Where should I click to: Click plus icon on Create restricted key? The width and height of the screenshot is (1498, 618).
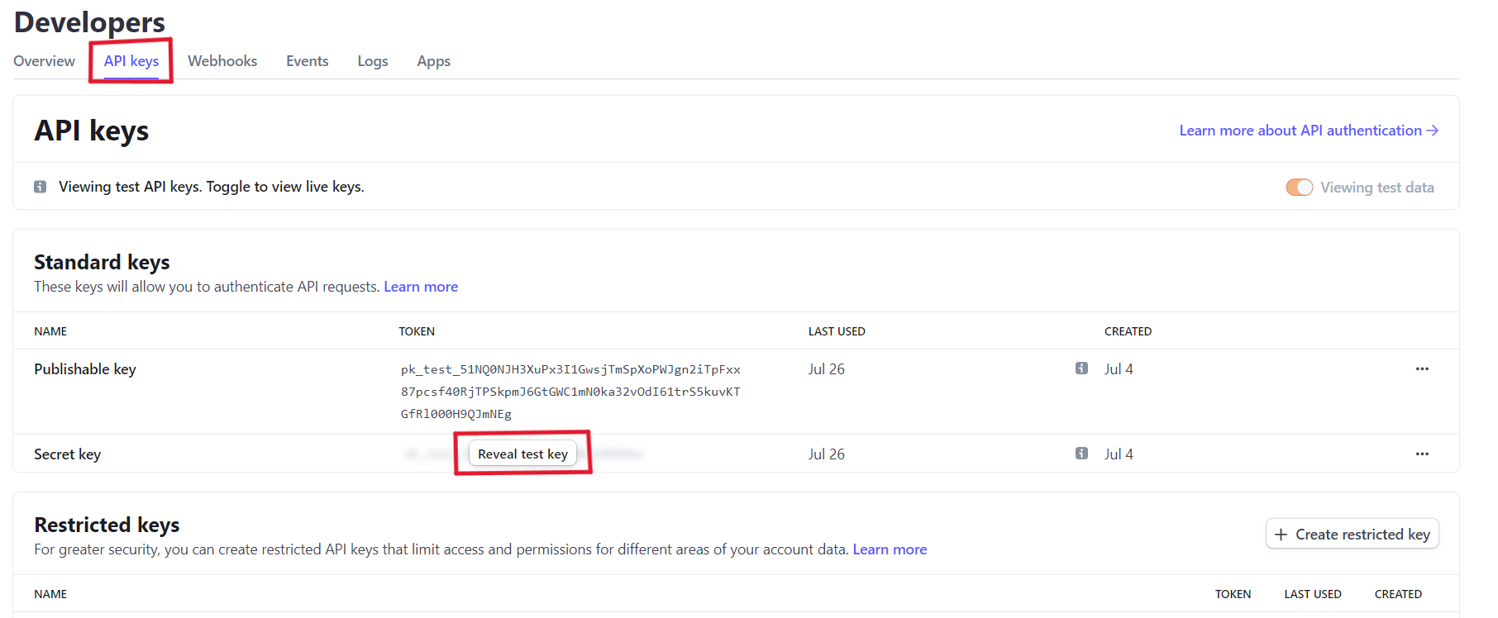(x=1281, y=535)
